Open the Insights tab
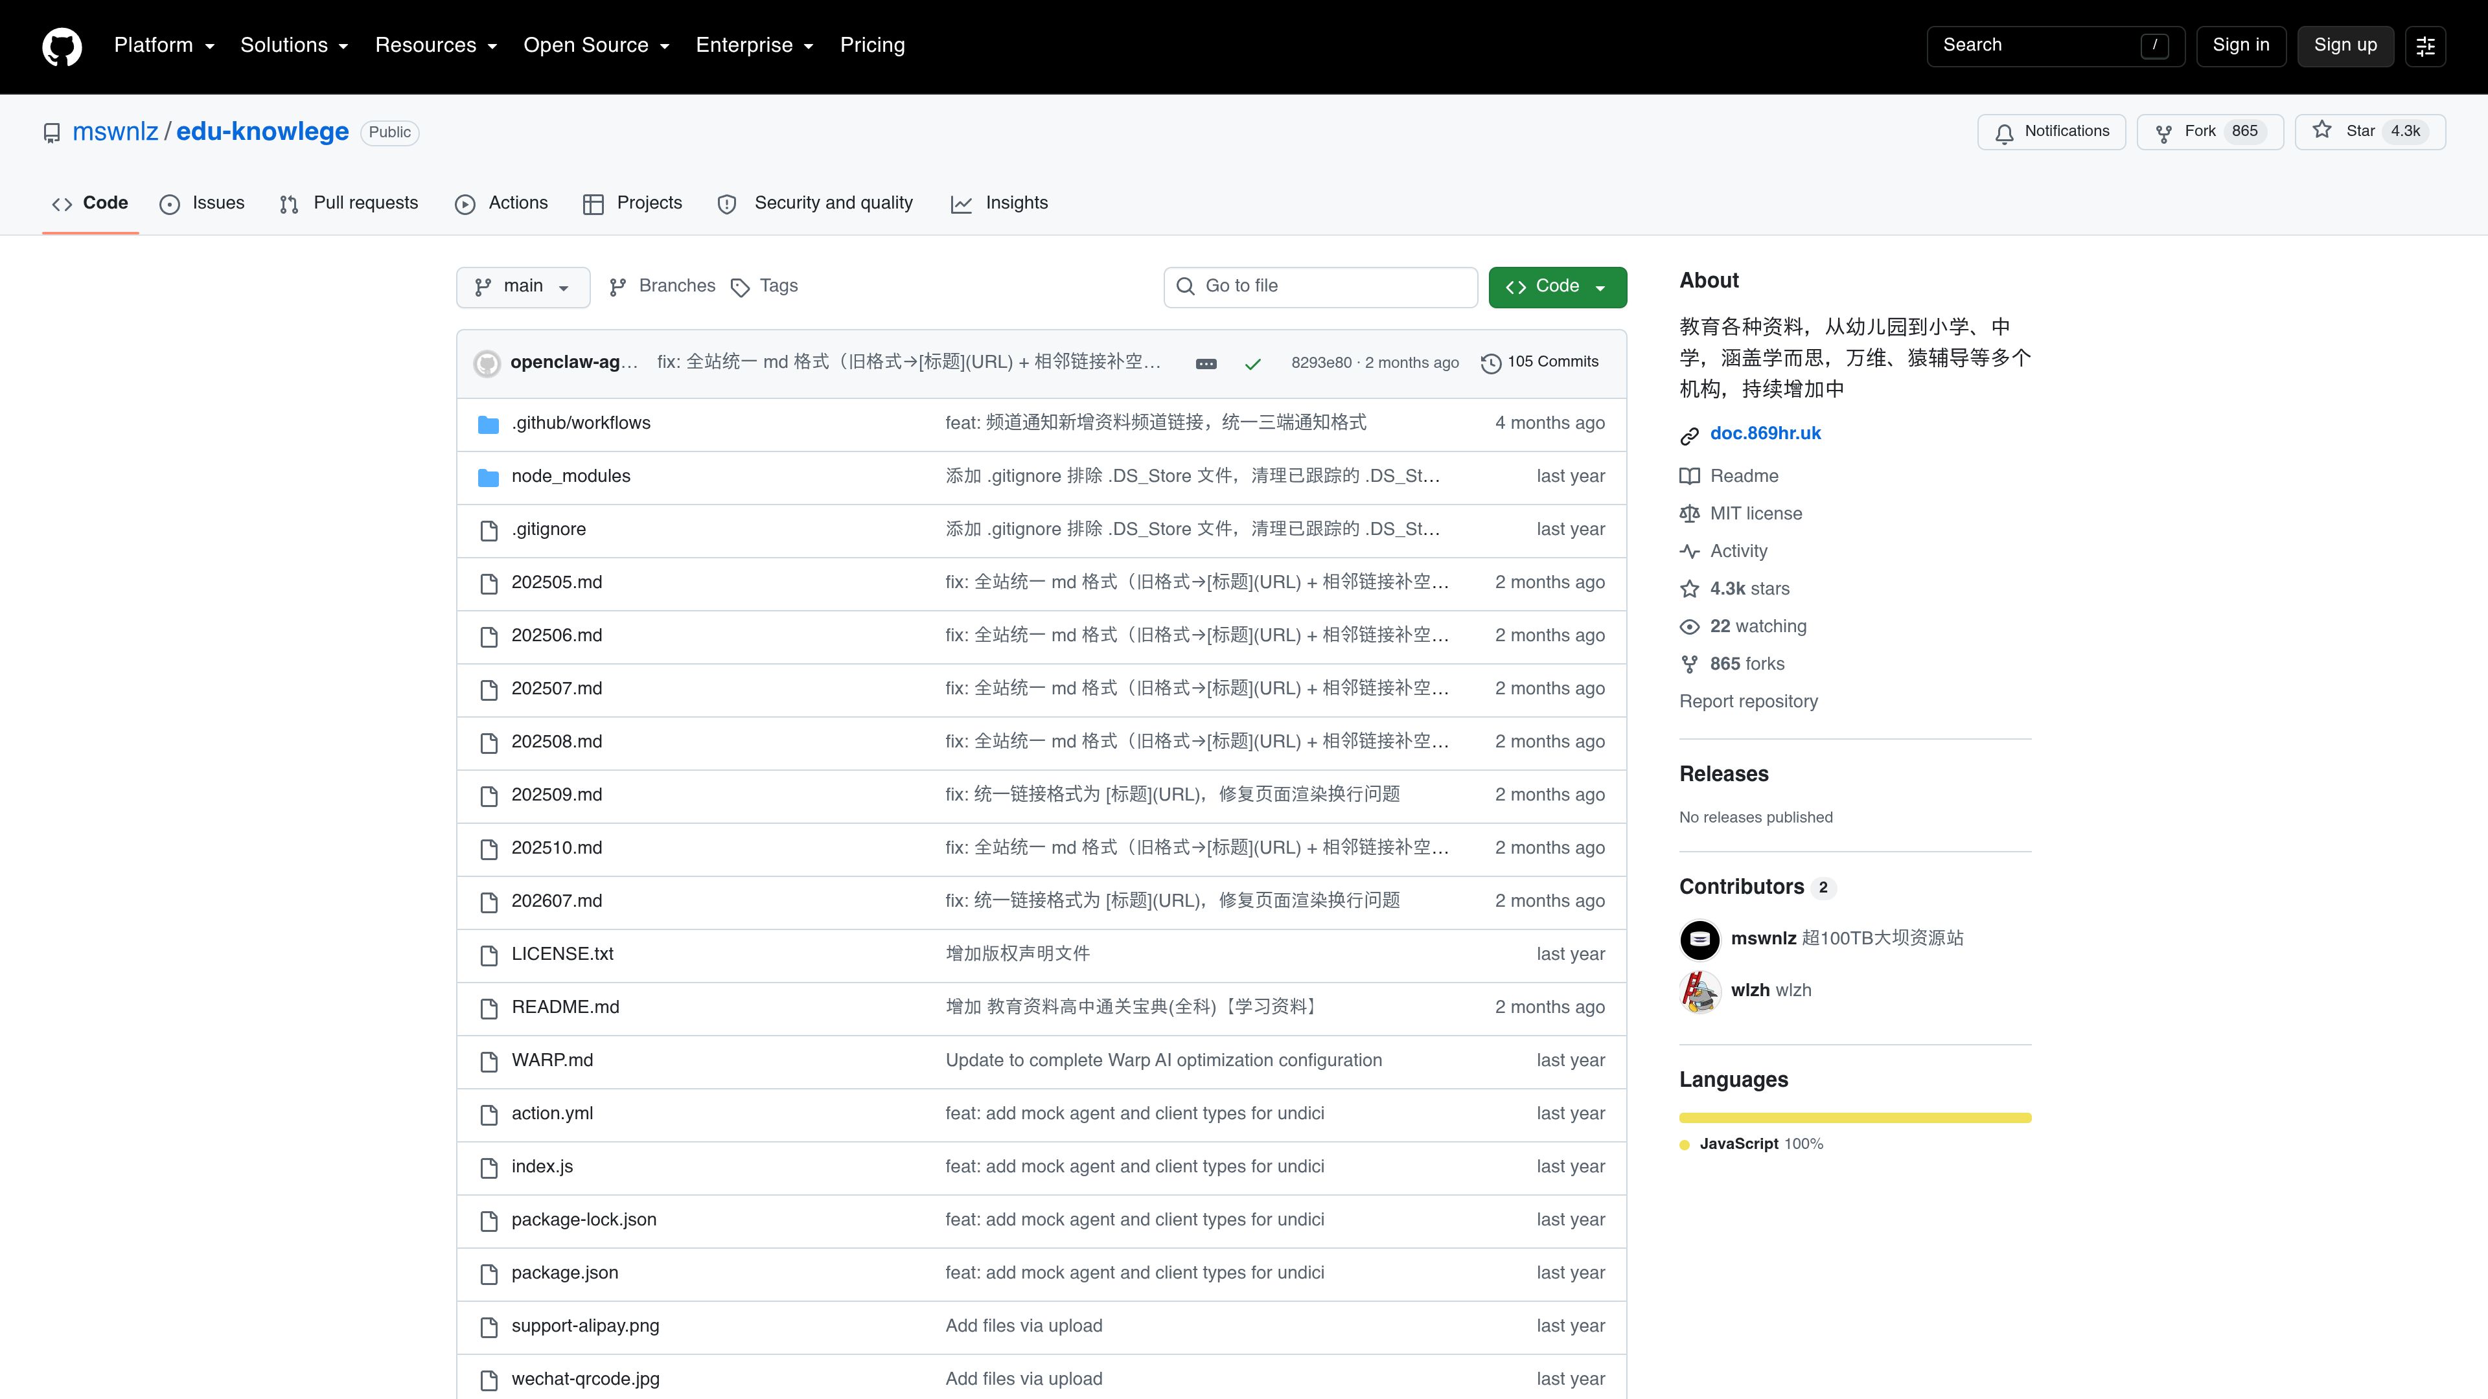The width and height of the screenshot is (2488, 1399). coord(1000,204)
